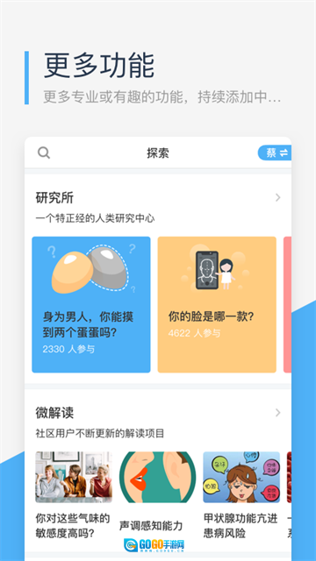
Task: Open the 研究所 section heading
Action: point(54,197)
